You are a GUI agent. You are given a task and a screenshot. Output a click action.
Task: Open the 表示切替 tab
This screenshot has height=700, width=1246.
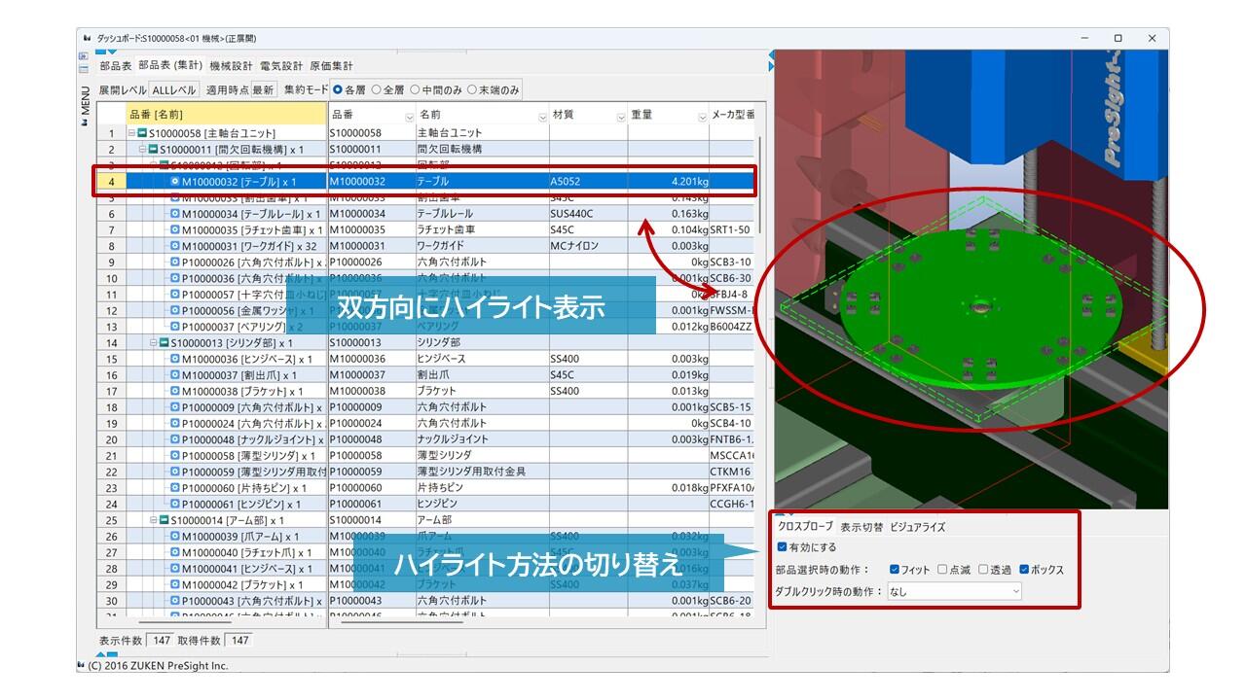point(861,527)
